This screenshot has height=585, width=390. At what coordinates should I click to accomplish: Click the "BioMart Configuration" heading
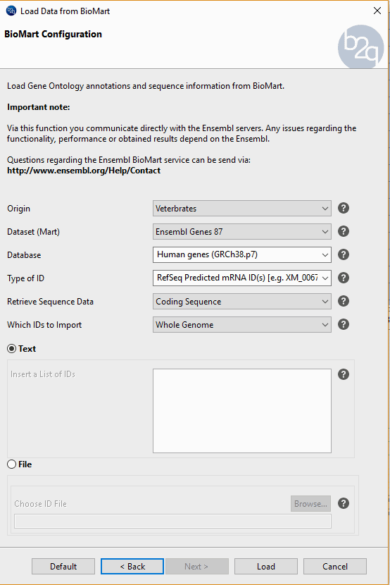[x=53, y=34]
